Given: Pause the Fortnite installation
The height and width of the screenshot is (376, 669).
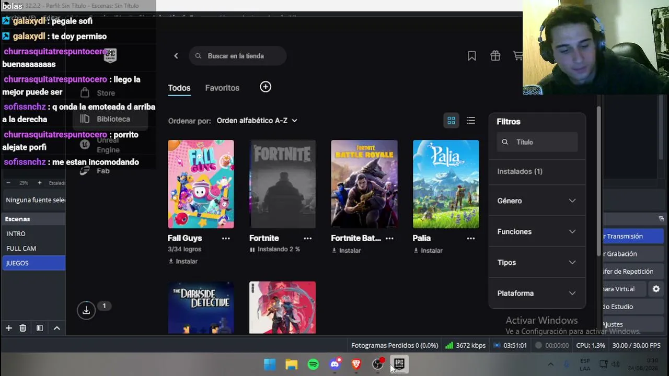Looking at the screenshot, I should [x=252, y=250].
